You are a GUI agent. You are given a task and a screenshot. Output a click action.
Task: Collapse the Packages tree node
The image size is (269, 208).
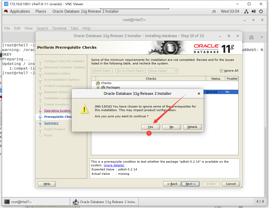click(98, 87)
